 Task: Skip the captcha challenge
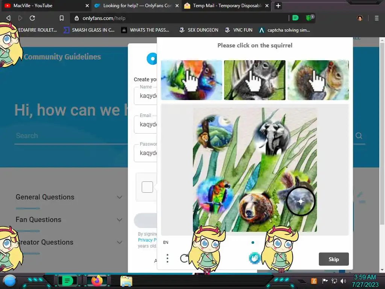click(334, 259)
